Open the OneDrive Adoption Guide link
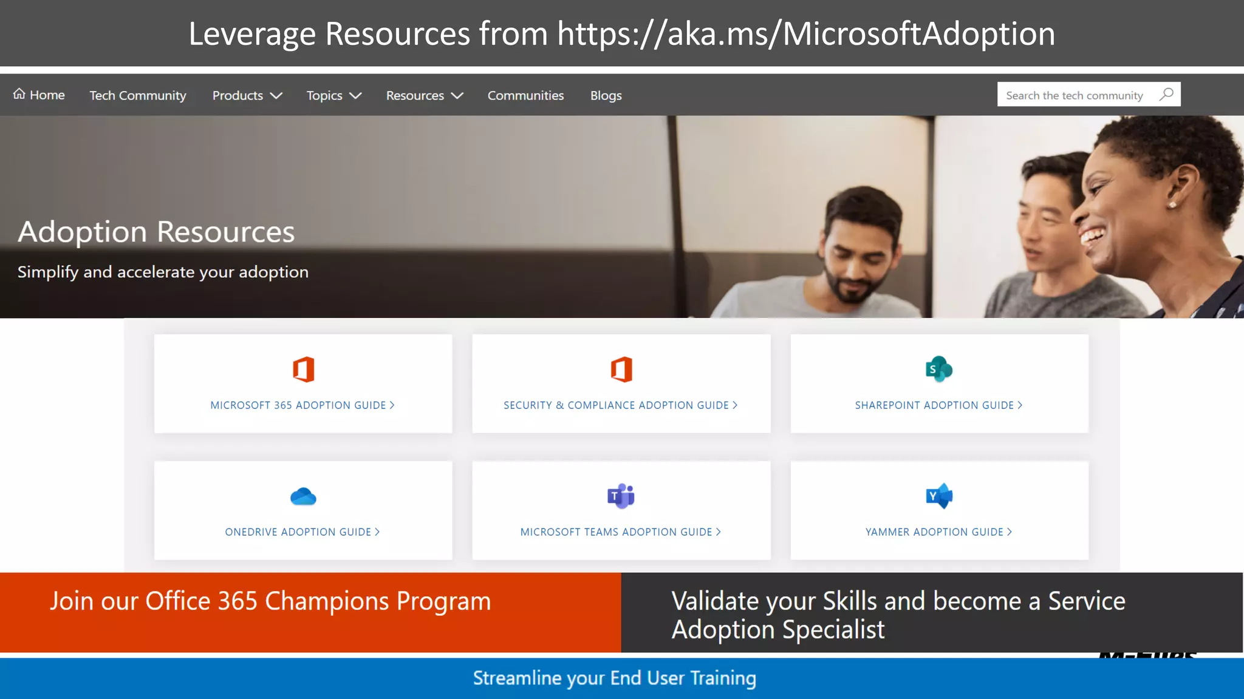 (302, 532)
